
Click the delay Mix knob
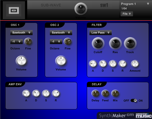click(115, 93)
